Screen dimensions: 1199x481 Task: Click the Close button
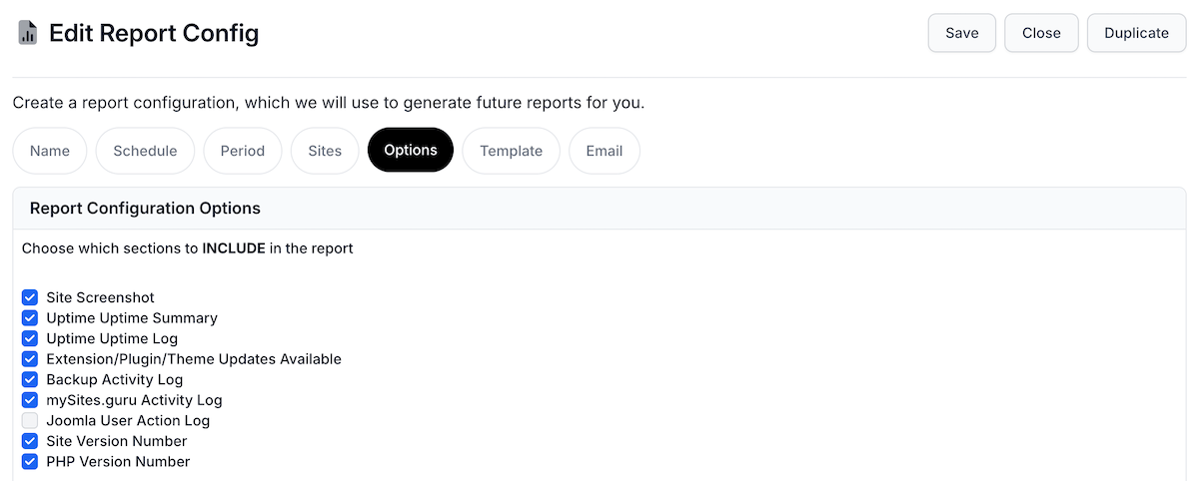tap(1041, 33)
